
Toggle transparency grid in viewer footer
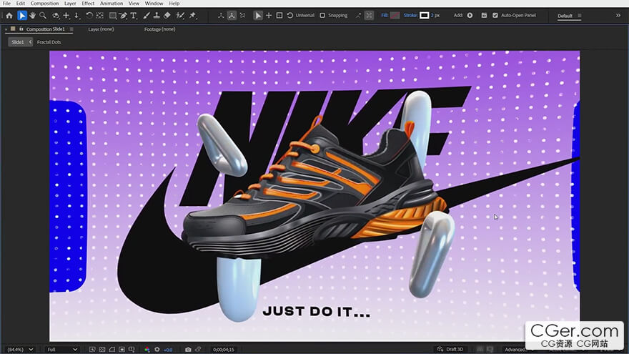pos(102,350)
